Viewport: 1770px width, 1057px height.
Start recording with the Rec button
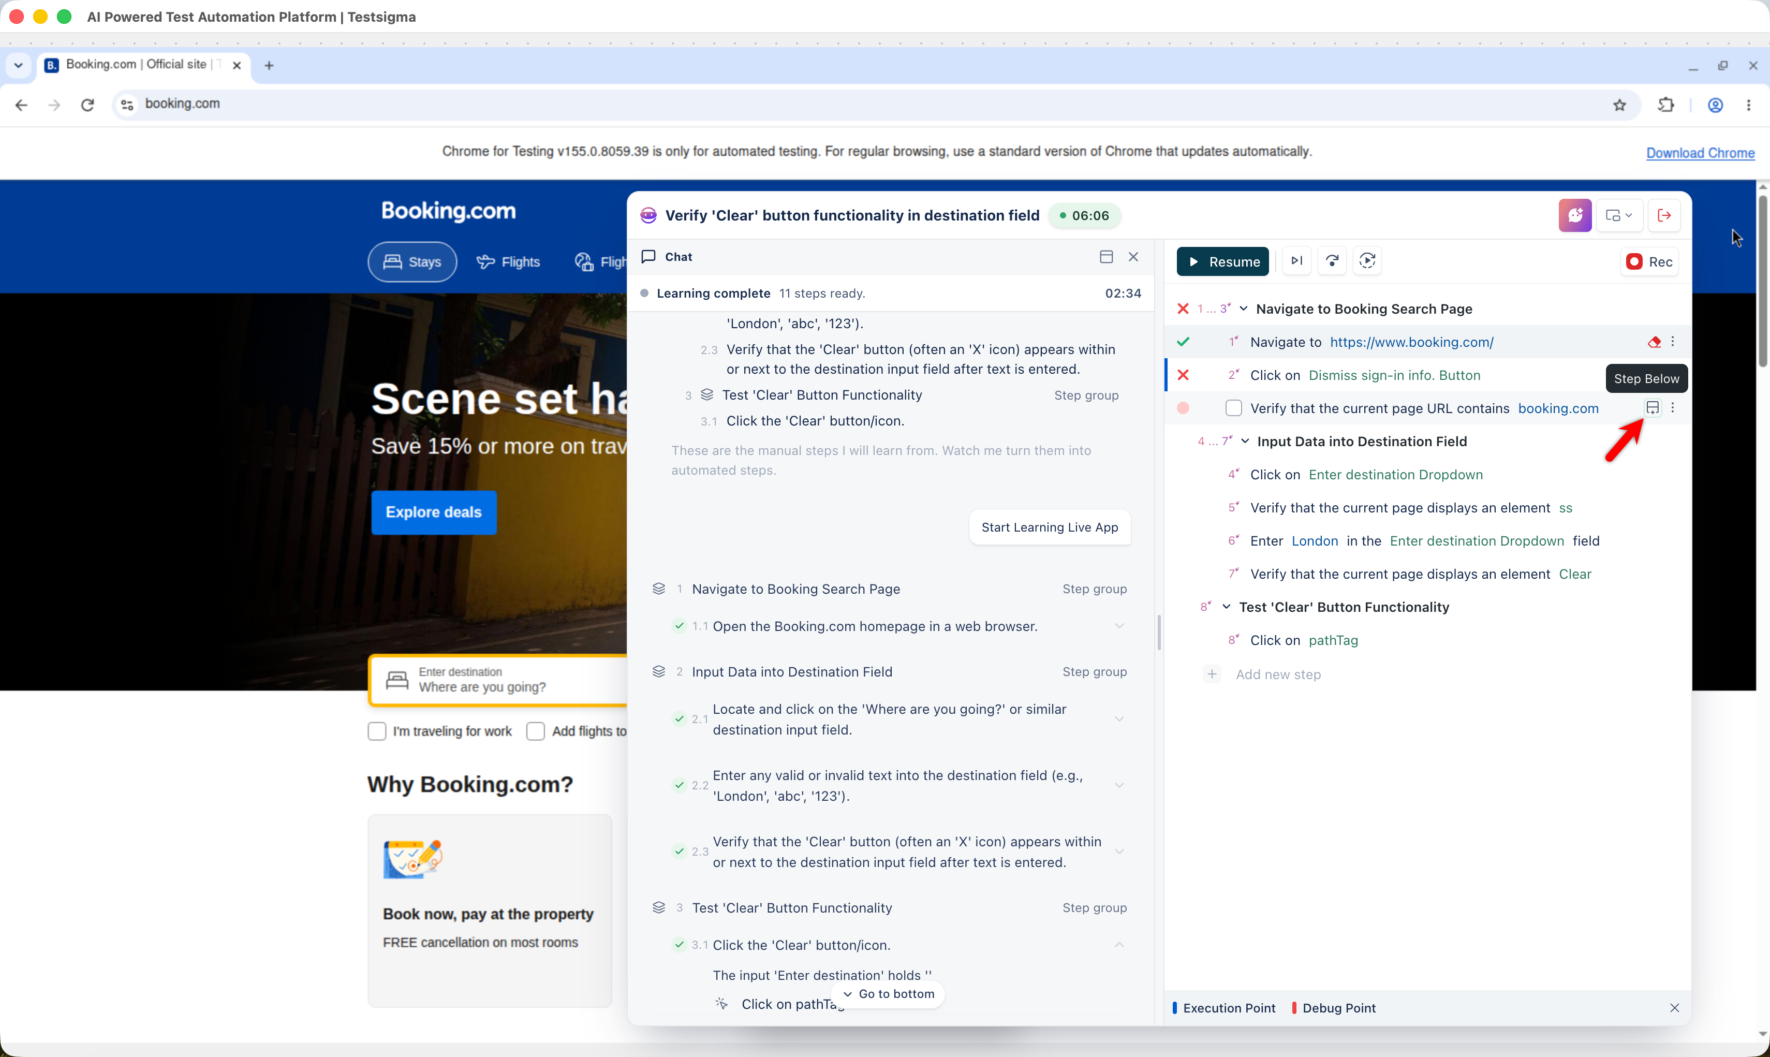(1650, 261)
